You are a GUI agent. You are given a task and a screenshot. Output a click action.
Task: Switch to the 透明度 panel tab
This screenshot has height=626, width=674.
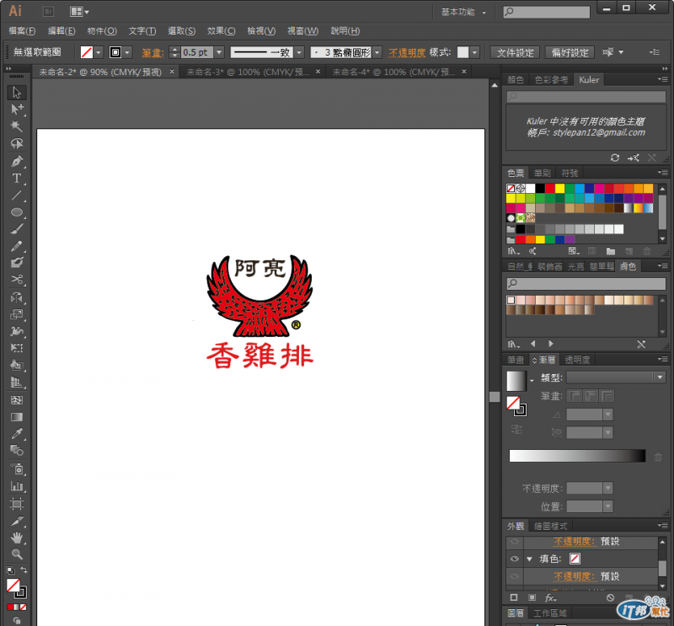577,360
